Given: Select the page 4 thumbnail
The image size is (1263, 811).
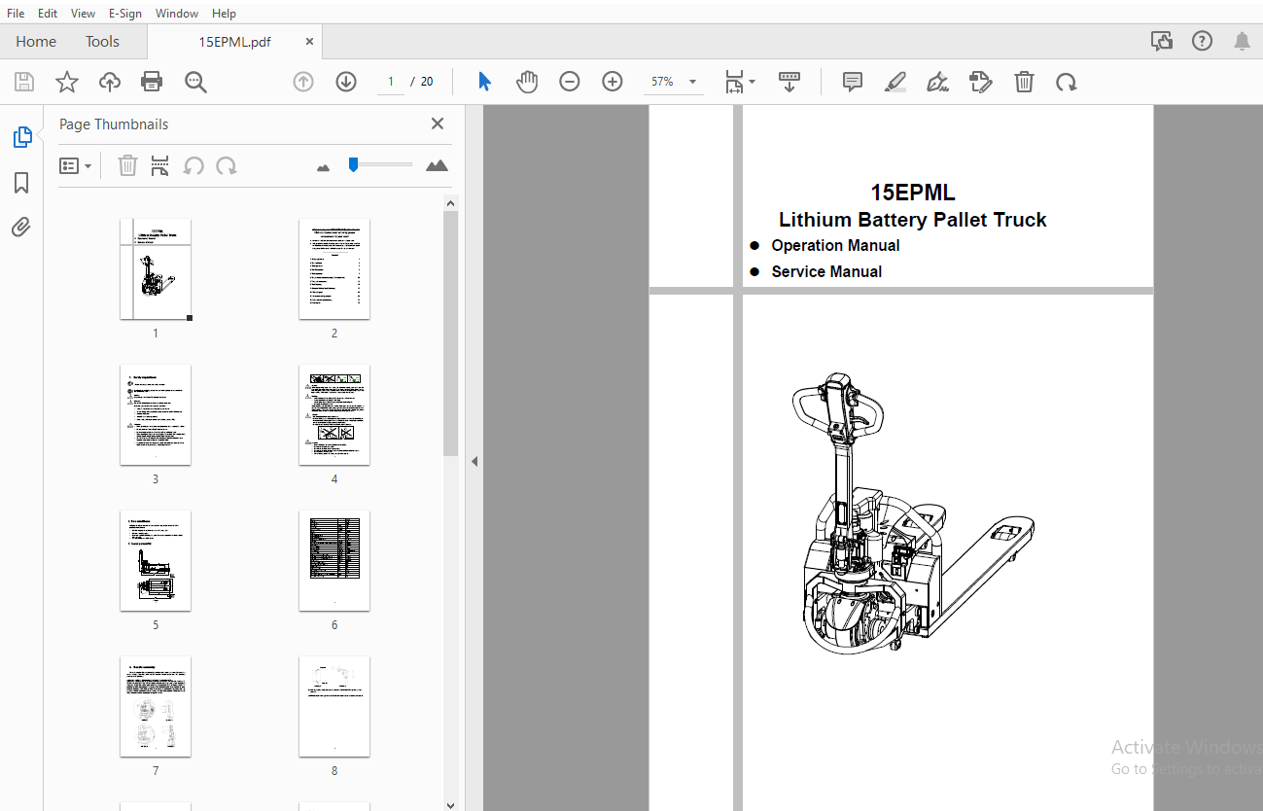Looking at the screenshot, I should tap(334, 415).
